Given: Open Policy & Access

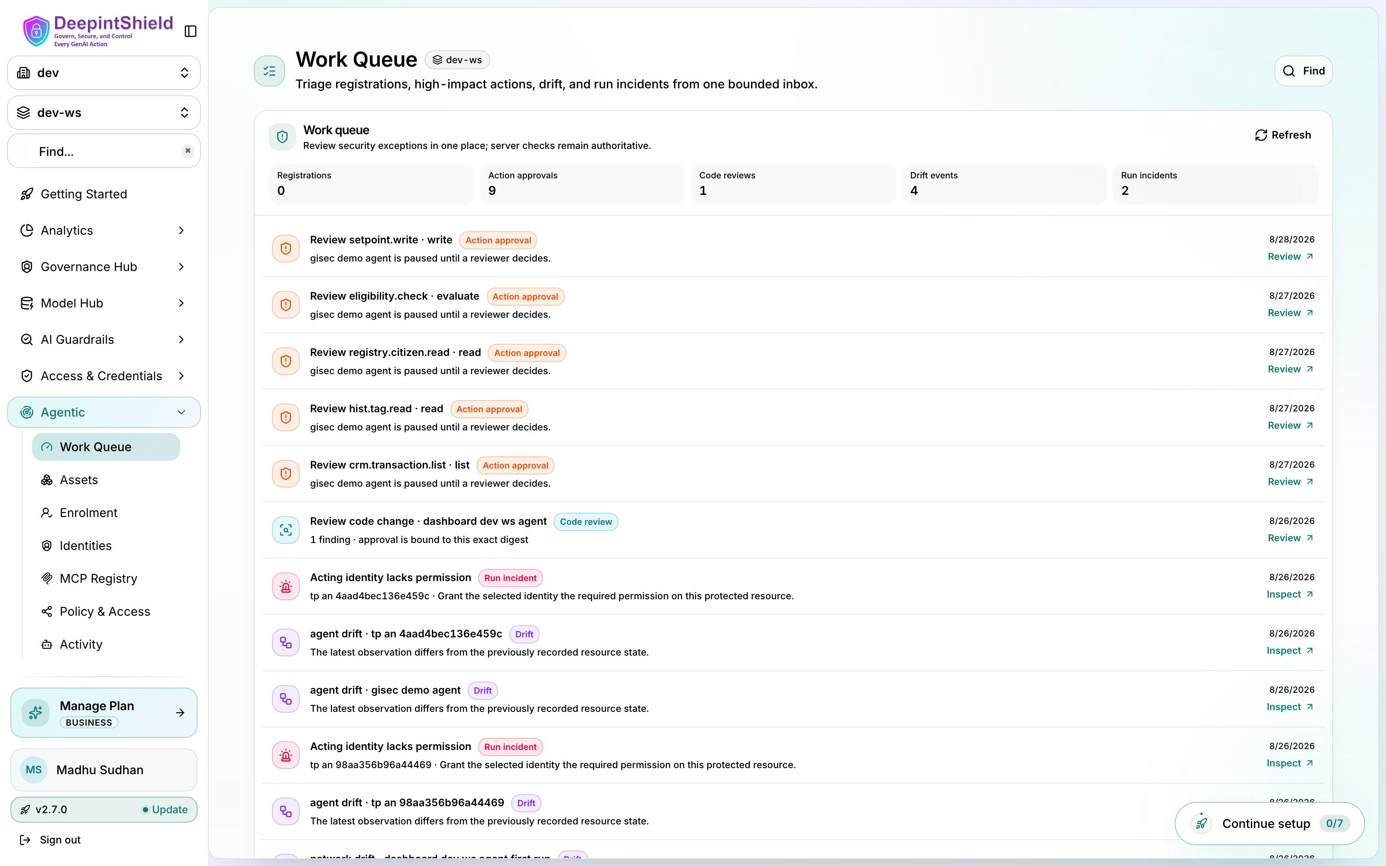Looking at the screenshot, I should tap(106, 612).
